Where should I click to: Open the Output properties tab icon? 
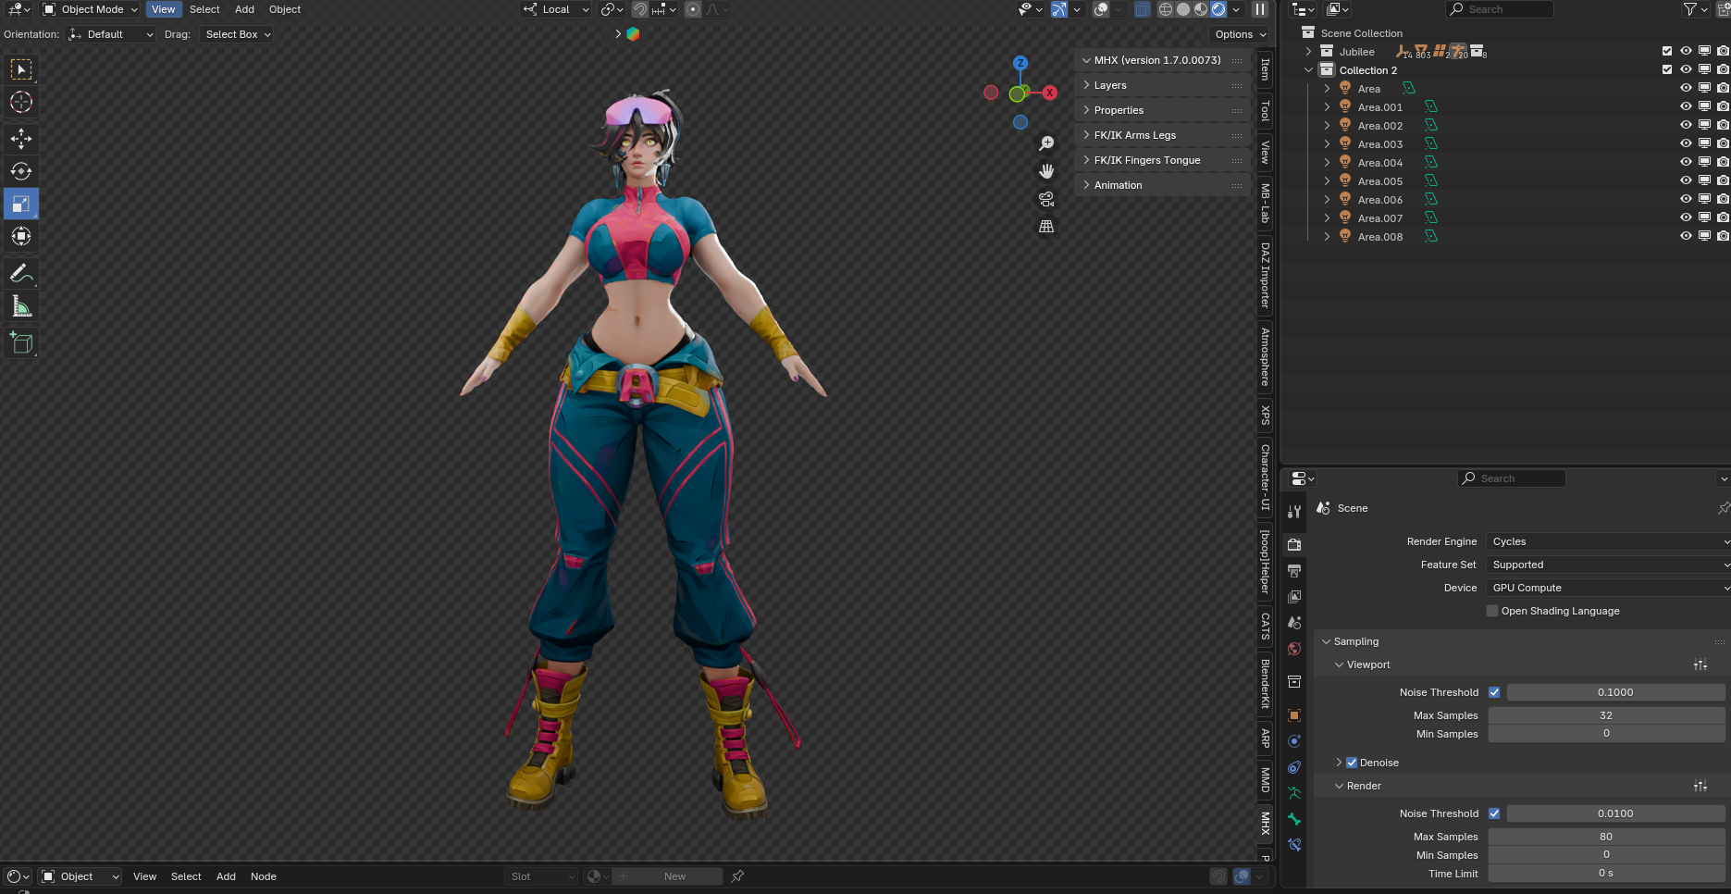coord(1294,571)
